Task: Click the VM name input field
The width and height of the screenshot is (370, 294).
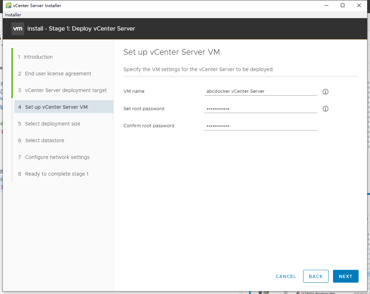Action: (260, 91)
